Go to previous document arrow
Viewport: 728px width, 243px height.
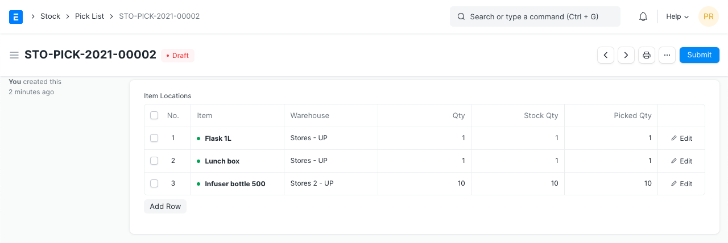(606, 55)
